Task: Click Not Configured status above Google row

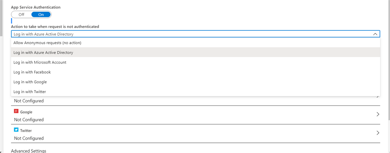Action: (29, 101)
